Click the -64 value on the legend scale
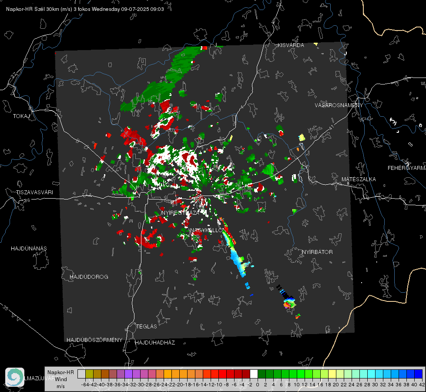Screen dimensions: 426x392 (x=85, y=385)
